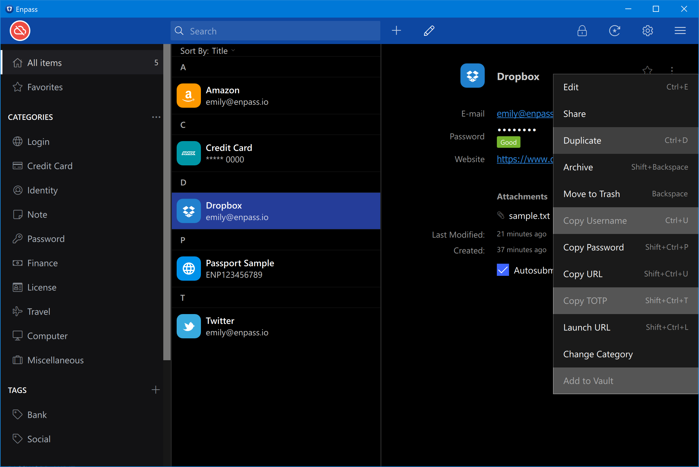Image resolution: width=699 pixels, height=467 pixels.
Task: Choose Launch URL menu entry
Action: 626,327
